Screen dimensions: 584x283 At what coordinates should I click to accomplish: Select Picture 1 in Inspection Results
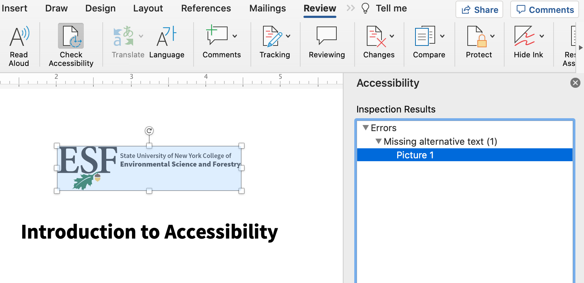pyautogui.click(x=464, y=155)
